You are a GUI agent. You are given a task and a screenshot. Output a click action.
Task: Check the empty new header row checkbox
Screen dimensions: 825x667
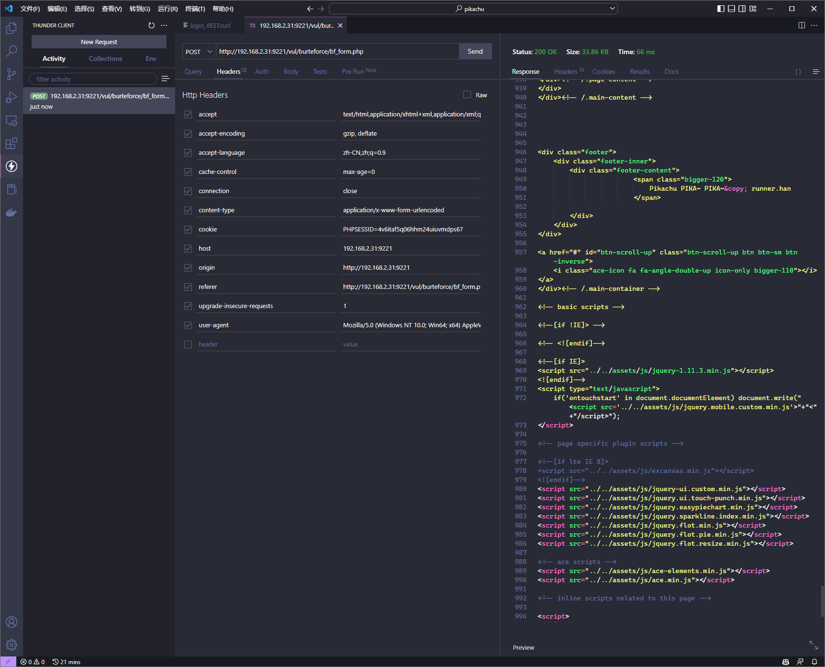(188, 344)
